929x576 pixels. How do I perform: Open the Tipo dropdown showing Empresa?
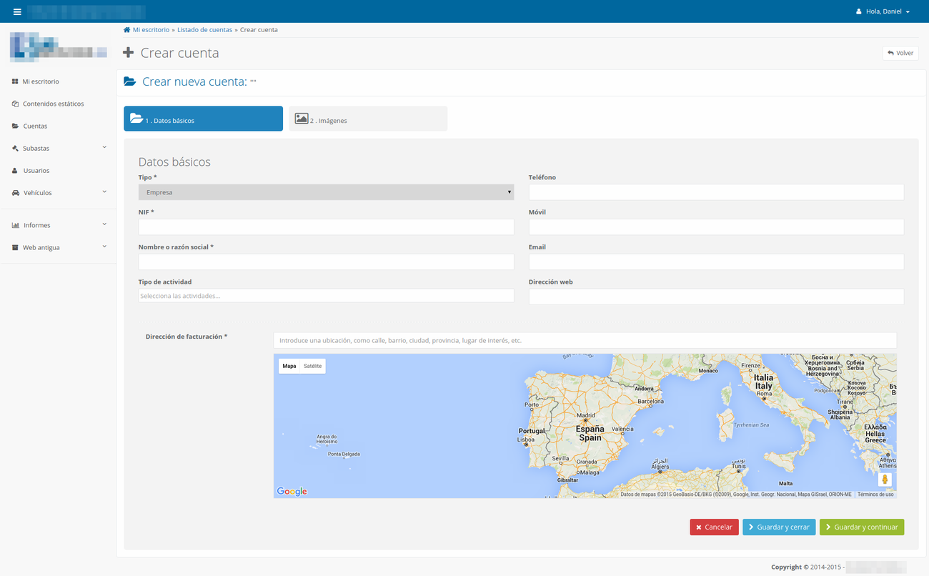(x=326, y=192)
